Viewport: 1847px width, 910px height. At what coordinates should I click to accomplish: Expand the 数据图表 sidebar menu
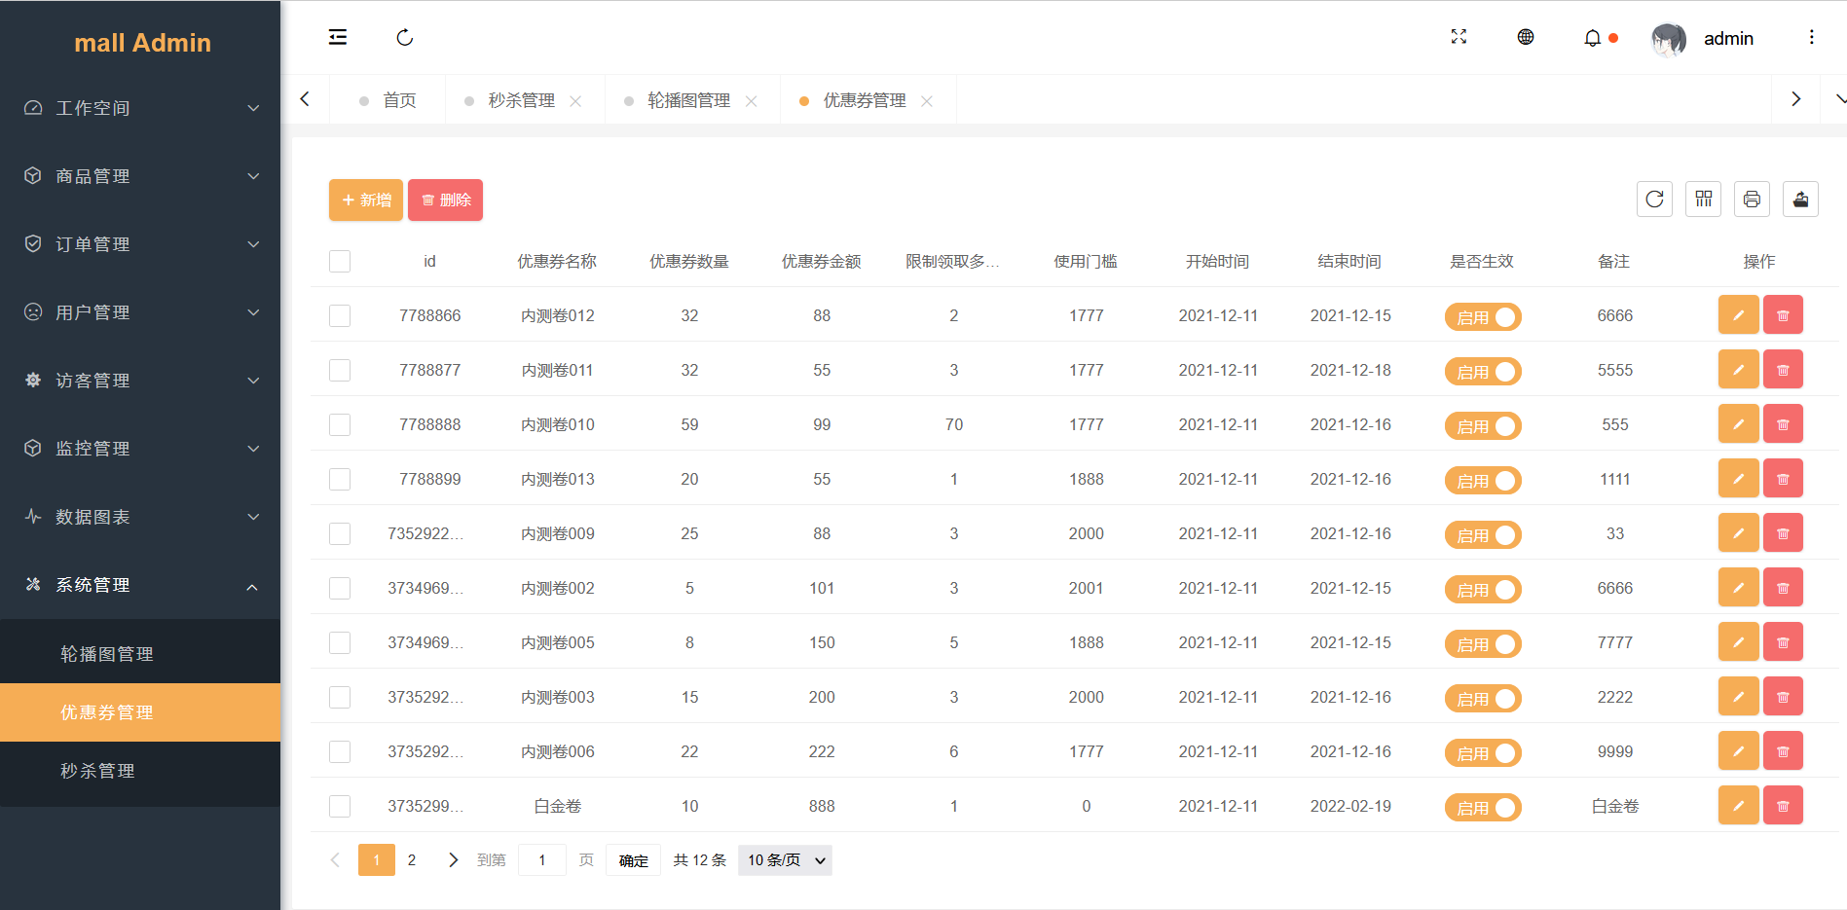click(x=140, y=517)
